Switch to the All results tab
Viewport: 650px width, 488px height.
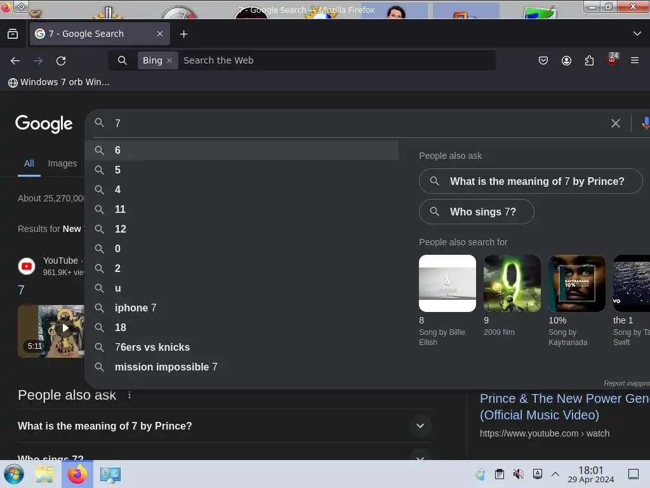29,163
